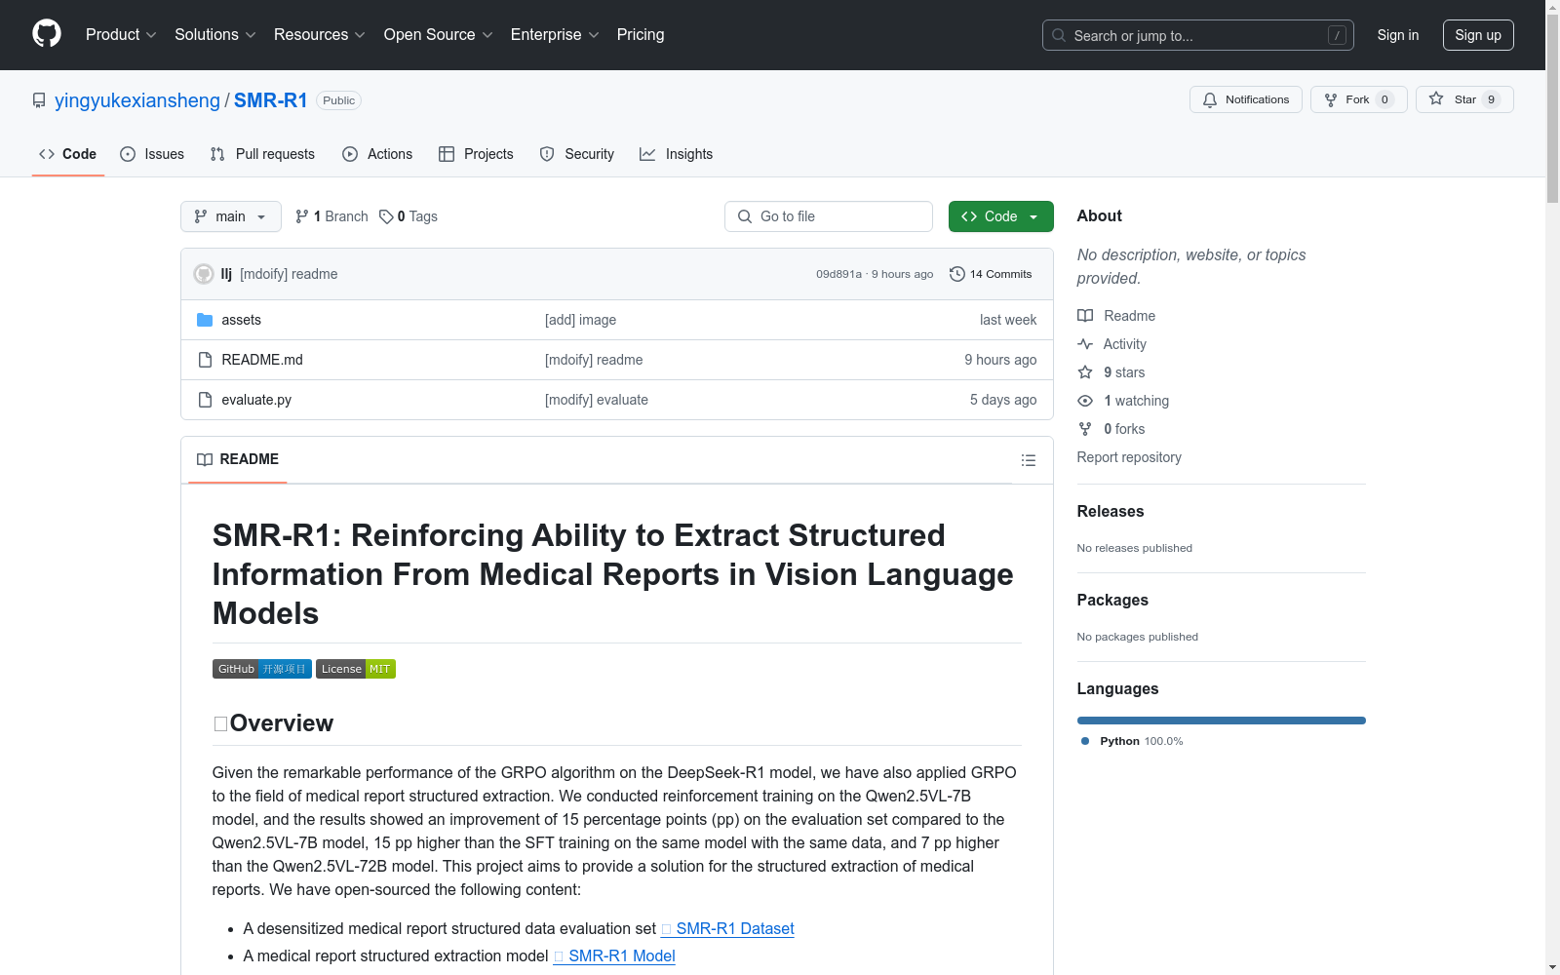Click the evaluate.py file icon
This screenshot has height=975, width=1560.
click(205, 400)
